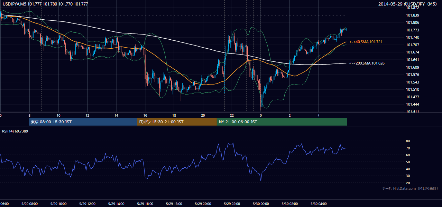
Task: Click the 101.477 price axis label
Action: [413, 97]
